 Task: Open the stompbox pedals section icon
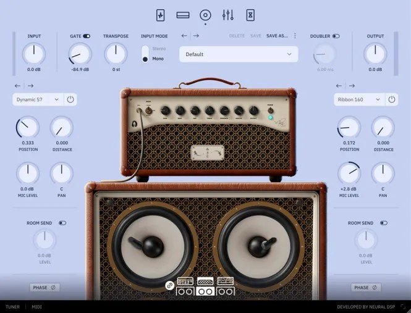click(161, 15)
